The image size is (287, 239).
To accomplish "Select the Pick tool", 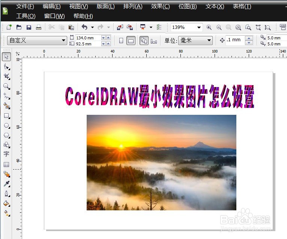I will pyautogui.click(x=6, y=57).
